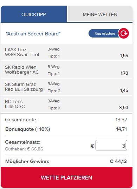Place the bet with Wette Platzieren
The height and width of the screenshot is (189, 137).
click(x=66, y=177)
